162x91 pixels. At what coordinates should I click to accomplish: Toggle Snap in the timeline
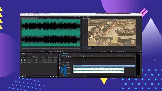click(x=64, y=57)
